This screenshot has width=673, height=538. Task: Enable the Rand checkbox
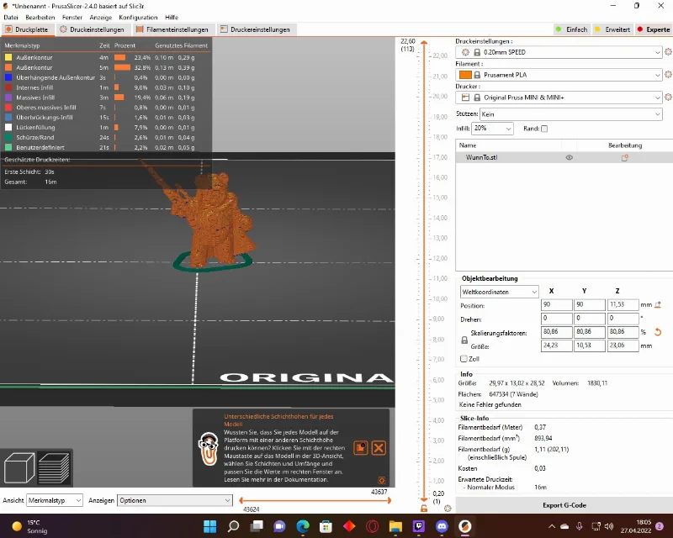tap(544, 129)
